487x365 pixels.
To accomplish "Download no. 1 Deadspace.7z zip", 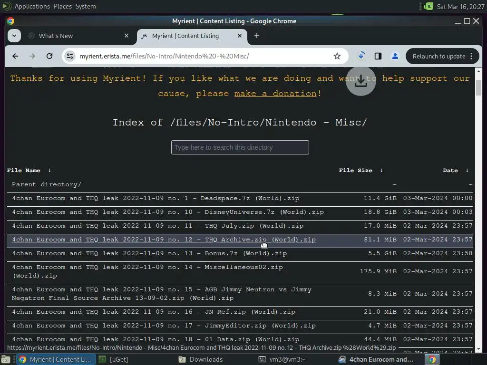I will click(156, 198).
